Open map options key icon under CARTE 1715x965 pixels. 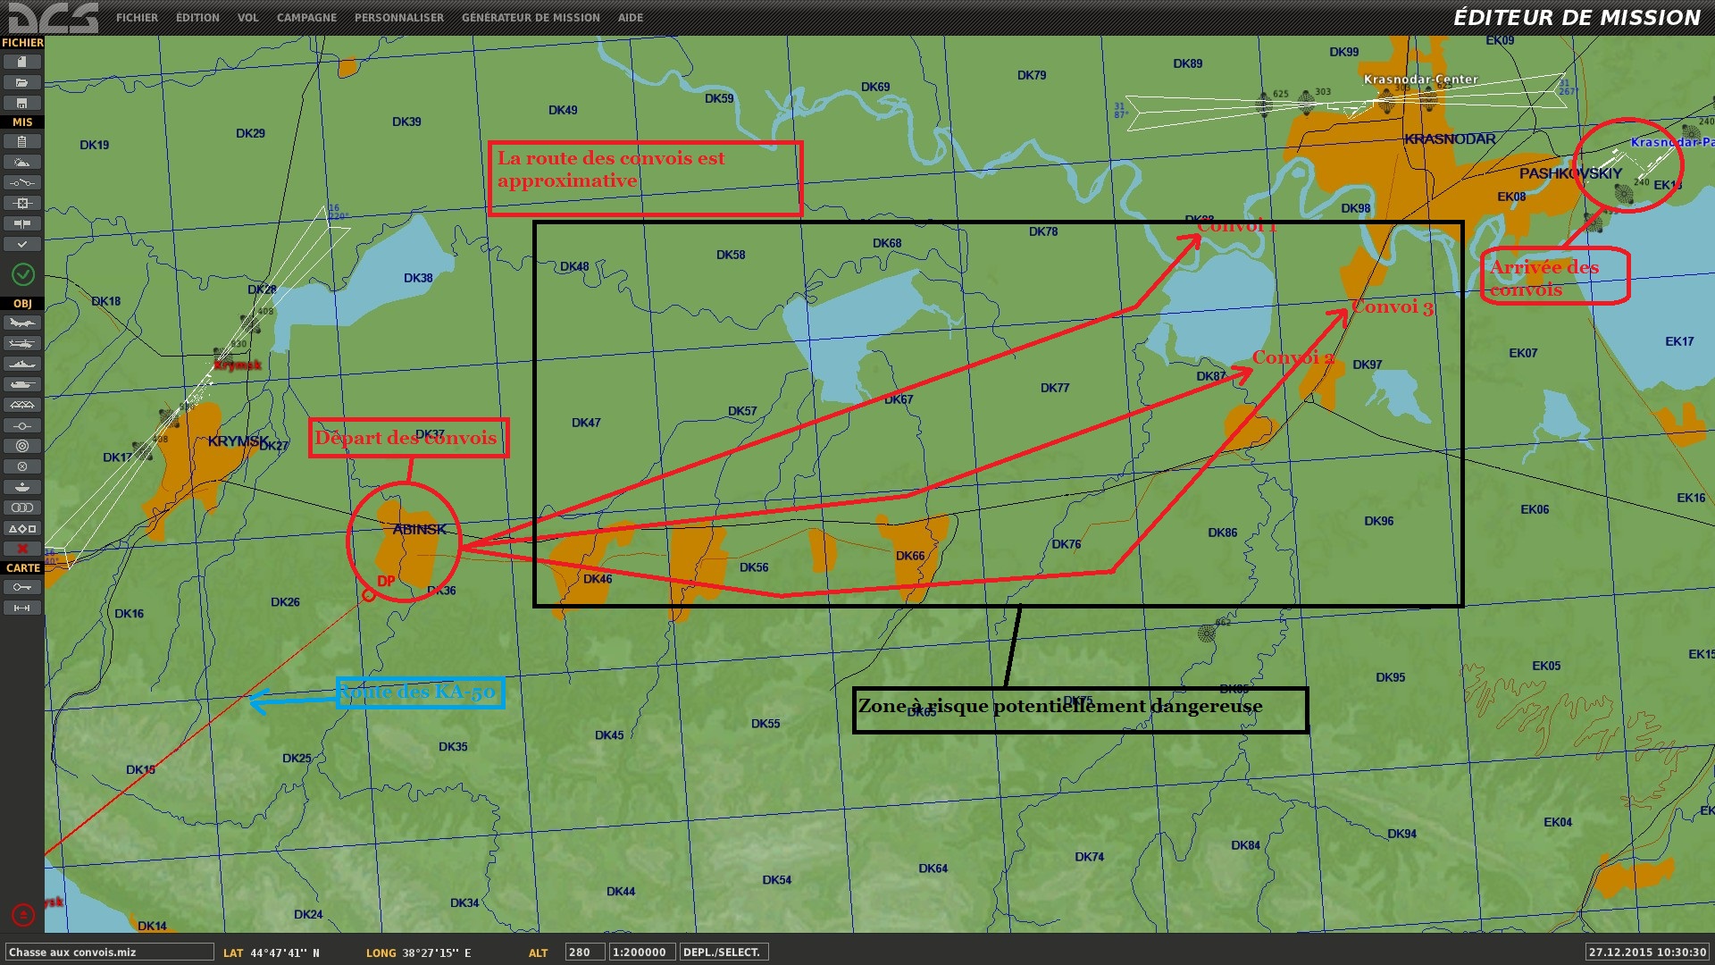click(22, 587)
